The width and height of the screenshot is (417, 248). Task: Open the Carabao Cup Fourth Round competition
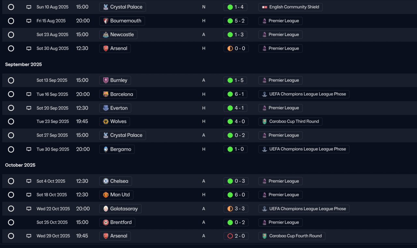(x=292, y=236)
